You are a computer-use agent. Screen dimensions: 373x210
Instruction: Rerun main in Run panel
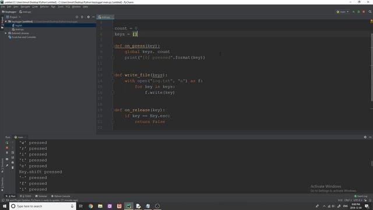point(7,142)
